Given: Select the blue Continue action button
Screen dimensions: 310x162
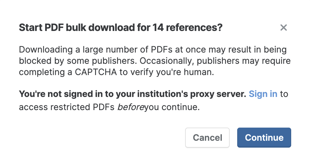Looking at the screenshot, I should click(x=264, y=138).
